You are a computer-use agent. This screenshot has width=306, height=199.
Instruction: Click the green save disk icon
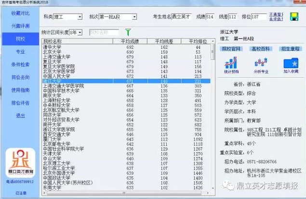coord(294,16)
